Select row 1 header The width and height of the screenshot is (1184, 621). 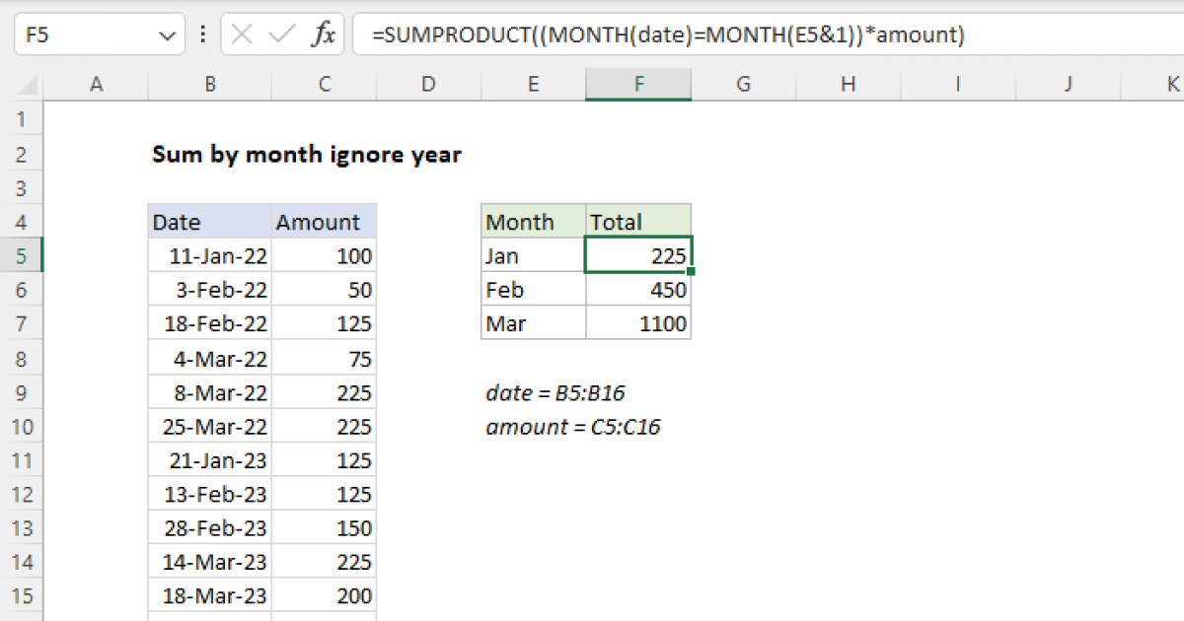[x=22, y=118]
